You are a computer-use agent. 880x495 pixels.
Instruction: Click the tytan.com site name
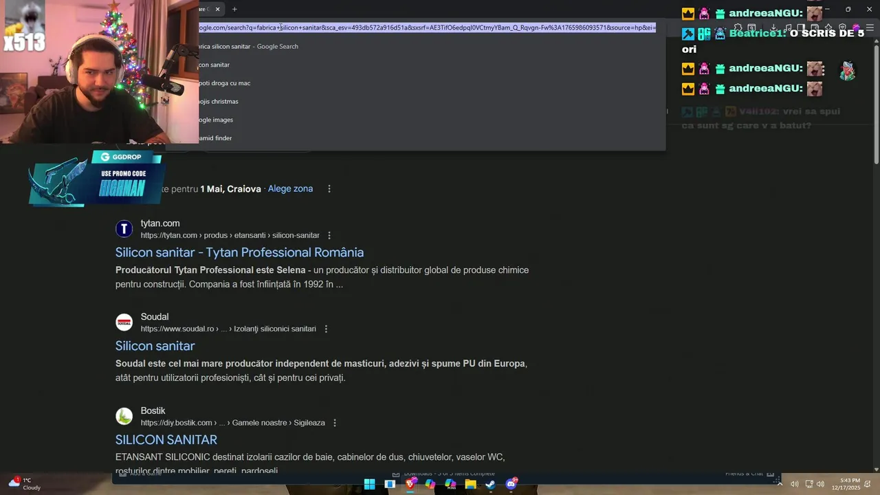click(x=160, y=223)
